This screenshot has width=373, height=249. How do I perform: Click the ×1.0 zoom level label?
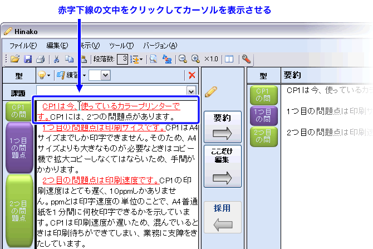(211, 59)
